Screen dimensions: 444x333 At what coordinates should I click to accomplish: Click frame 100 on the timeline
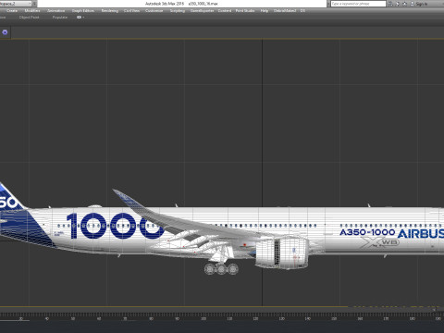click(x=203, y=318)
